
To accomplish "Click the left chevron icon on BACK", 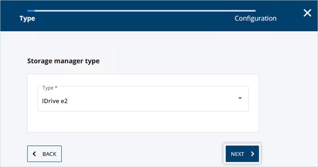I will (x=34, y=154).
